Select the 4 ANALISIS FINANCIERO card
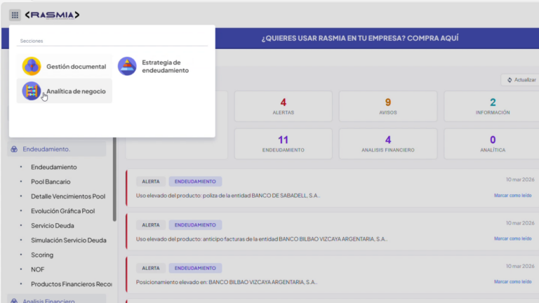Image resolution: width=539 pixels, height=303 pixels. (x=388, y=144)
